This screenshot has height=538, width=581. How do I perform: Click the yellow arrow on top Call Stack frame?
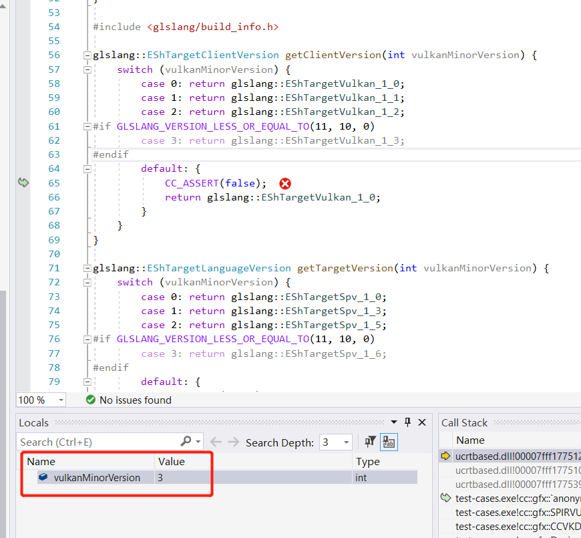pos(445,456)
